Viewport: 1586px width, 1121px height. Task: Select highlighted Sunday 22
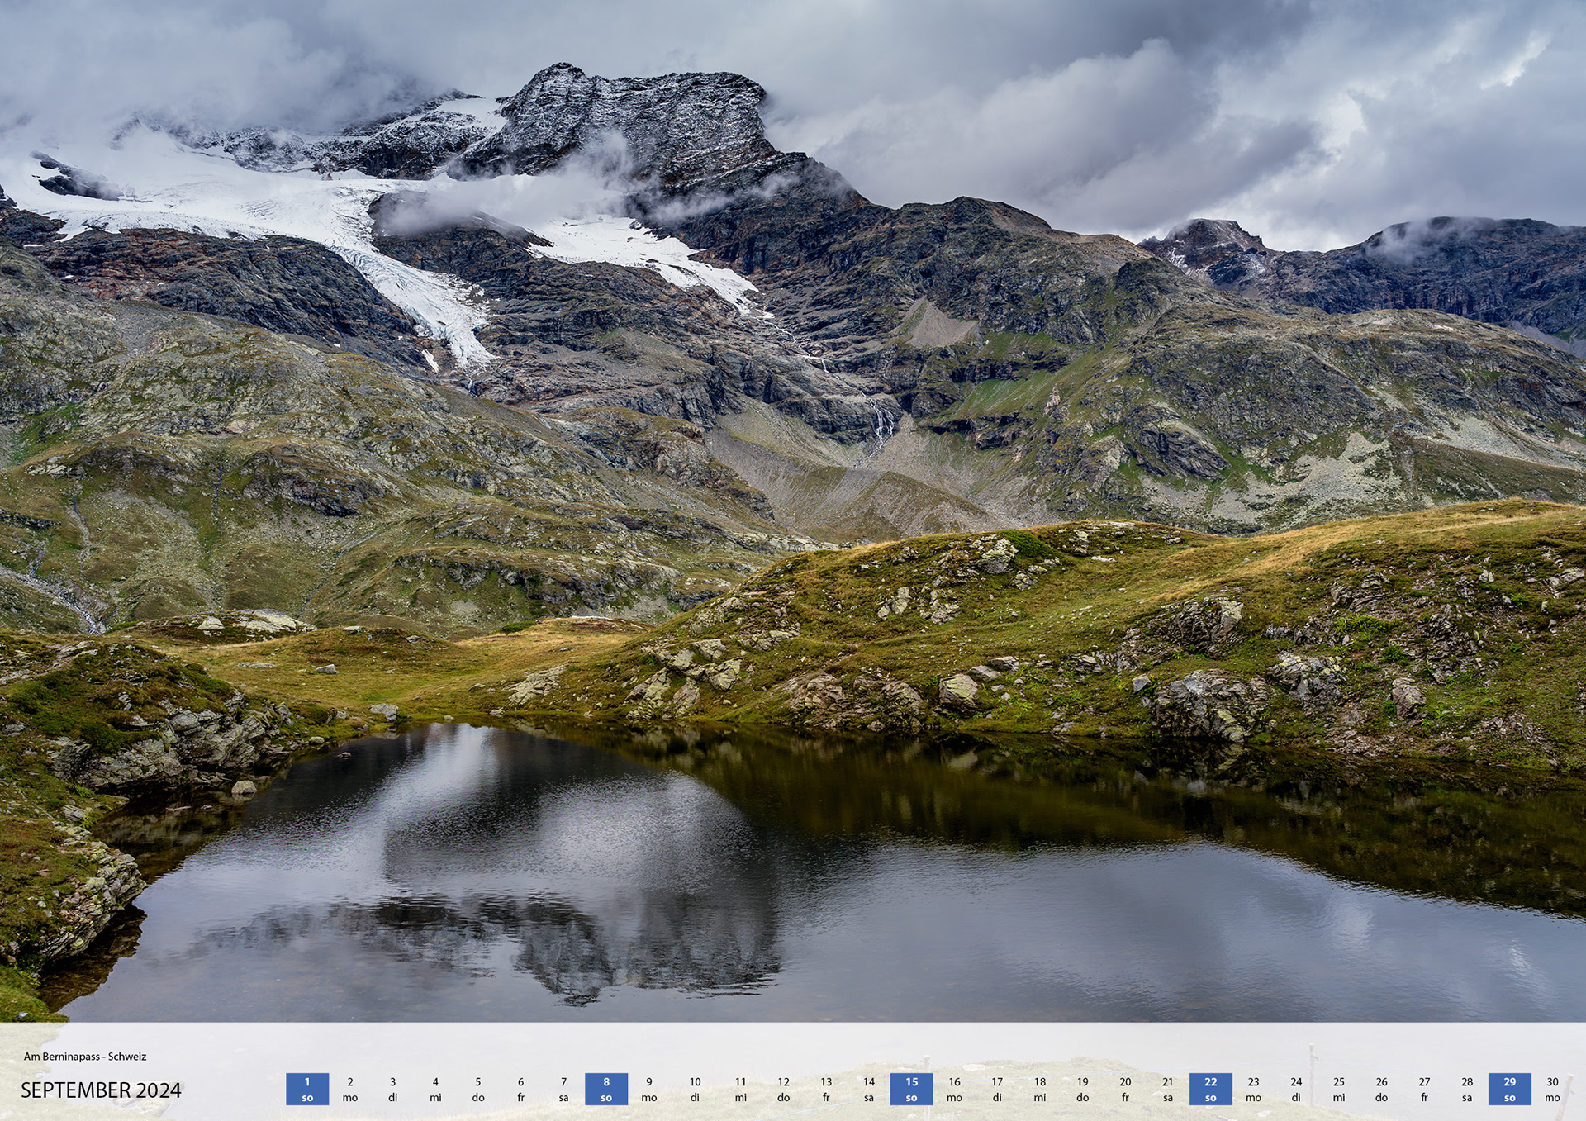pos(1210,1089)
